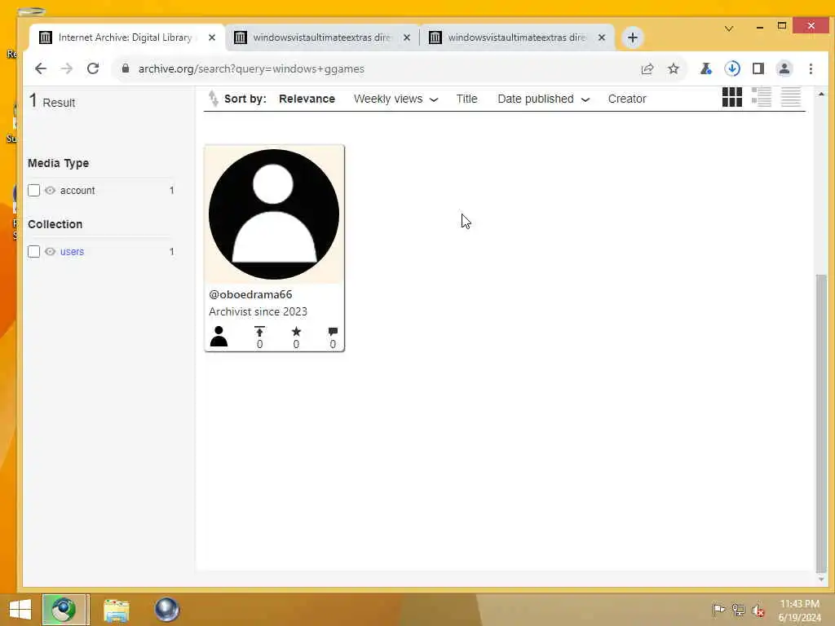Click the page vertical scrollbar thumb
Image resolution: width=835 pixels, height=626 pixels.
(820, 423)
